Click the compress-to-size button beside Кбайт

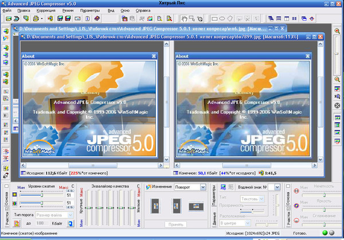[71, 223]
